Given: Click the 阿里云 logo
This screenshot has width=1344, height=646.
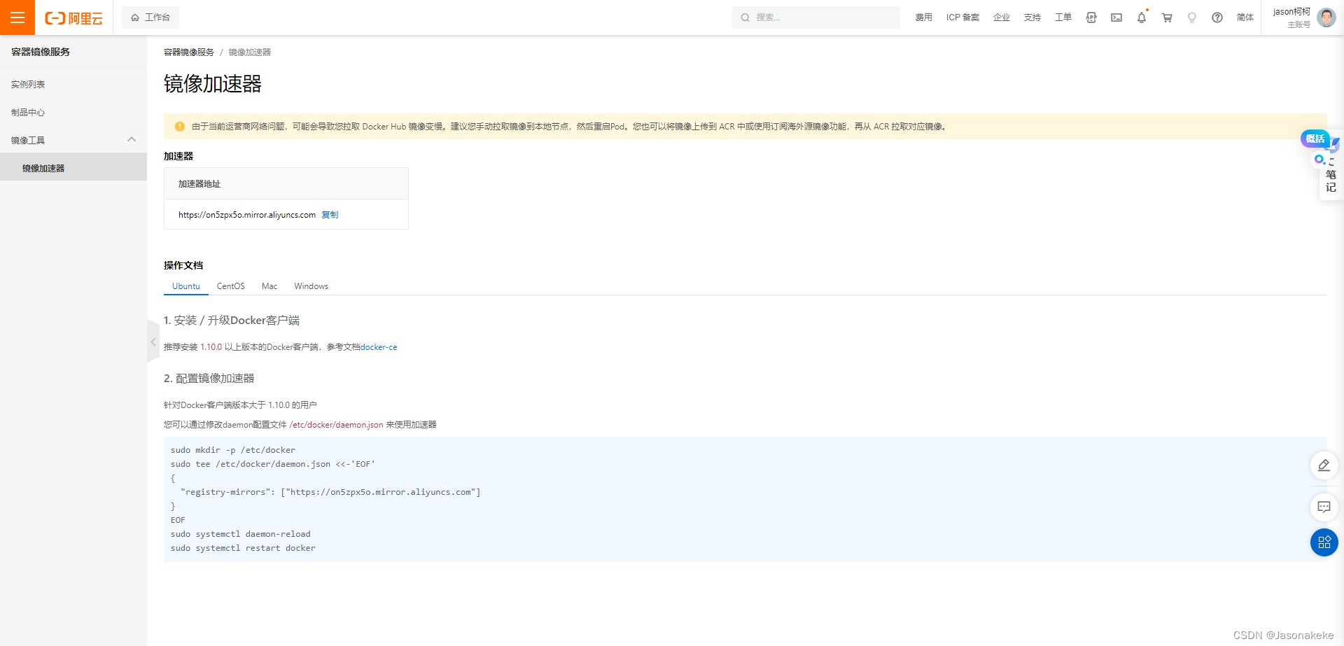Looking at the screenshot, I should [73, 18].
